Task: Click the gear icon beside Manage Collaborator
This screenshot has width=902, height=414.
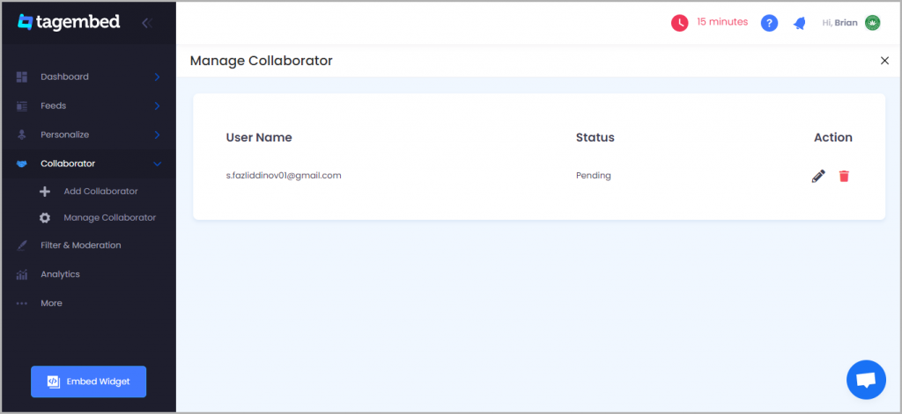Action: click(45, 218)
